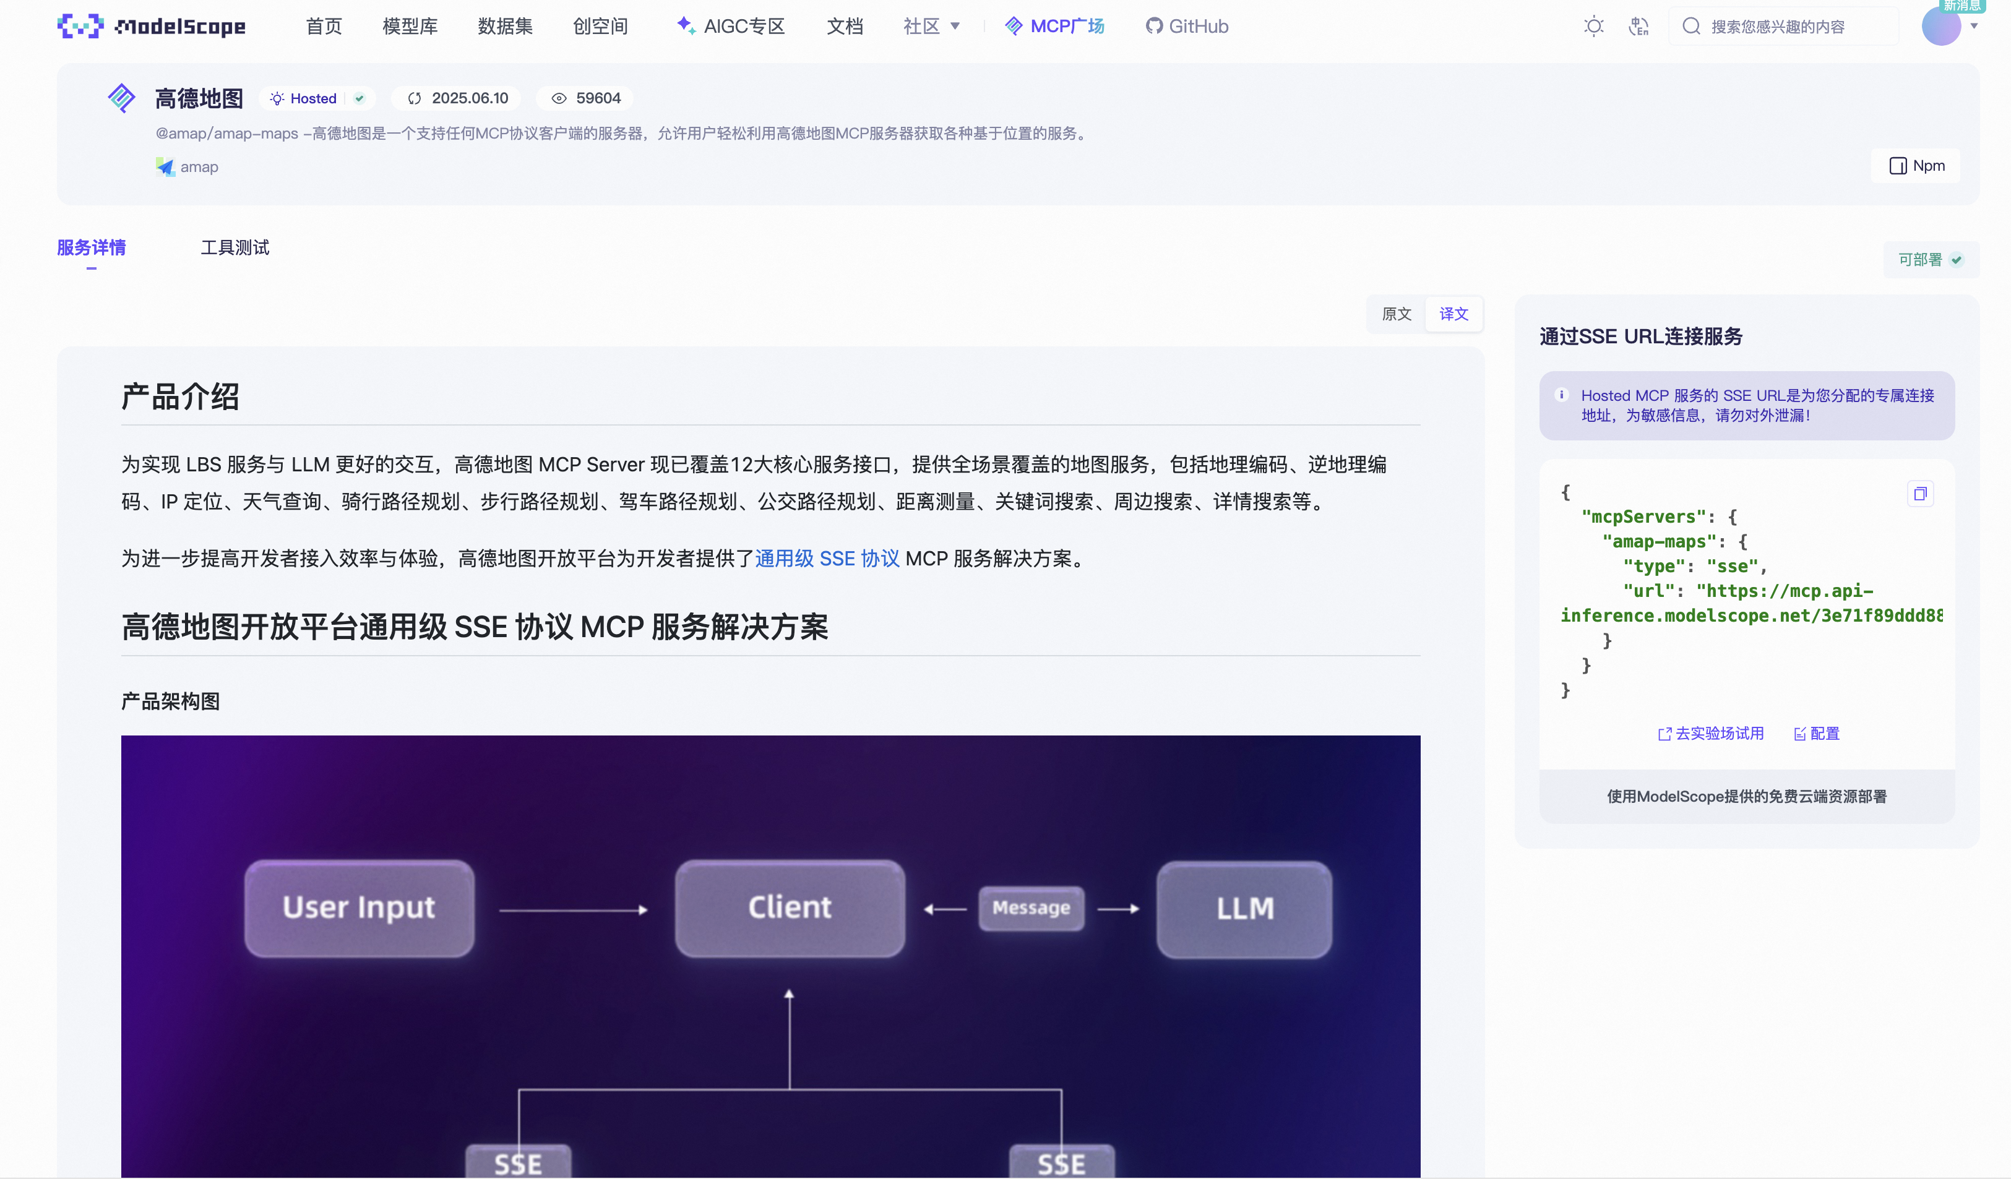Click the 配置 link
2011x1179 pixels.
click(1816, 733)
